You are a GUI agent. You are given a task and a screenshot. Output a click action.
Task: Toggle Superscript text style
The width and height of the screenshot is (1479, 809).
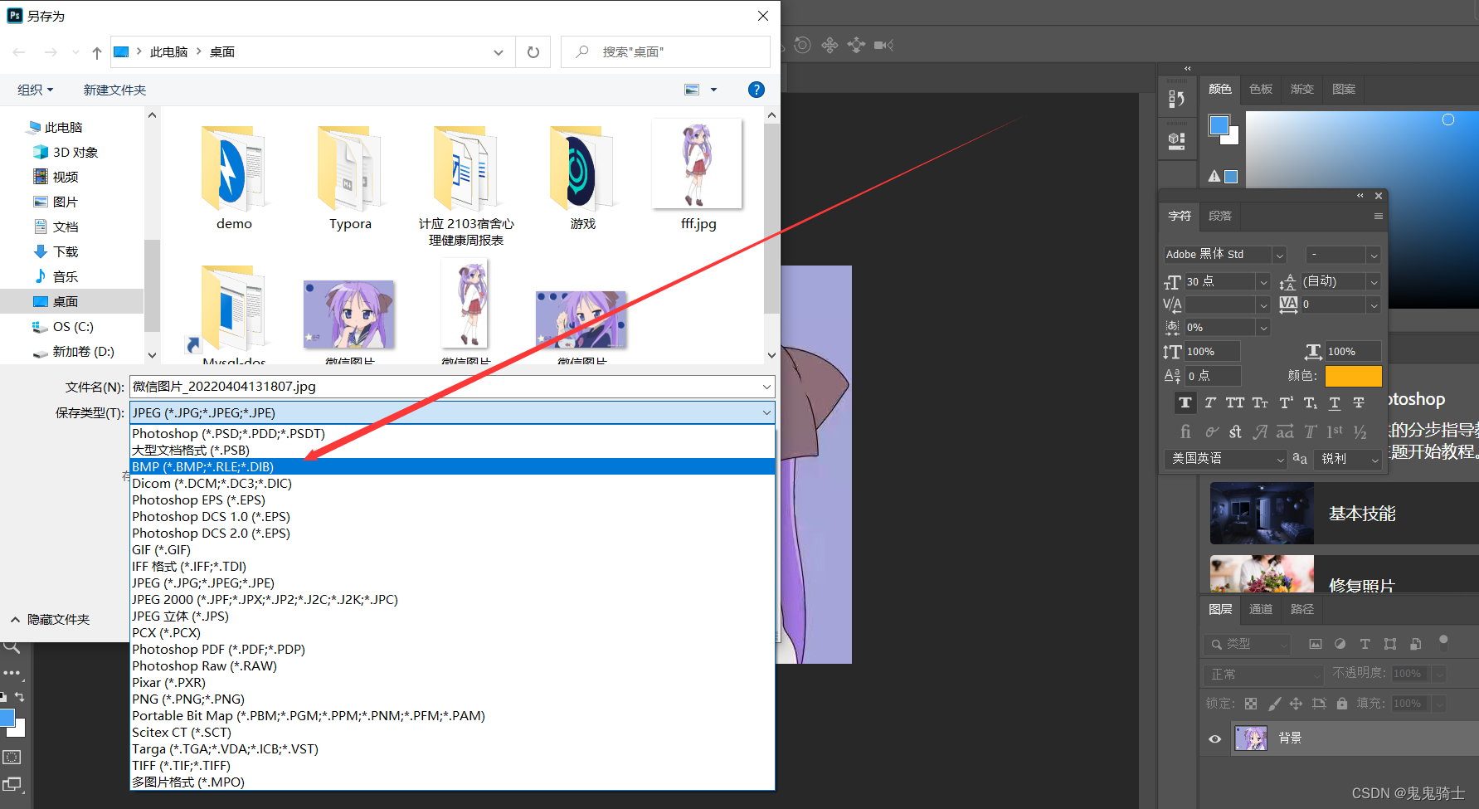pyautogui.click(x=1286, y=403)
